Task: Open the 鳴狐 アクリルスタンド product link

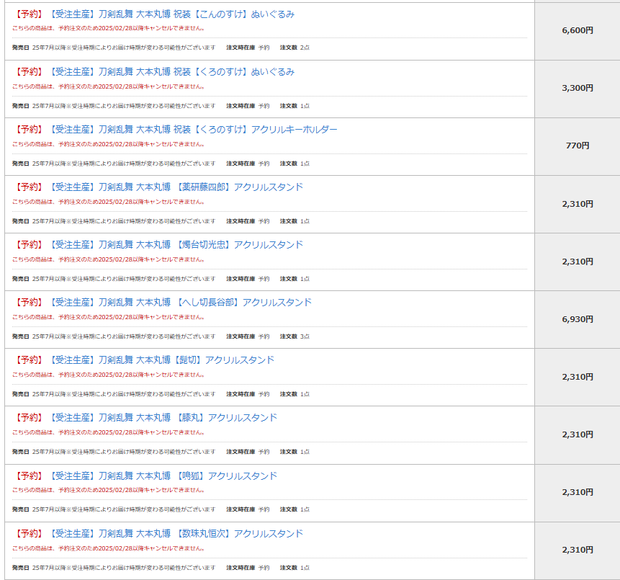Action: point(163,476)
